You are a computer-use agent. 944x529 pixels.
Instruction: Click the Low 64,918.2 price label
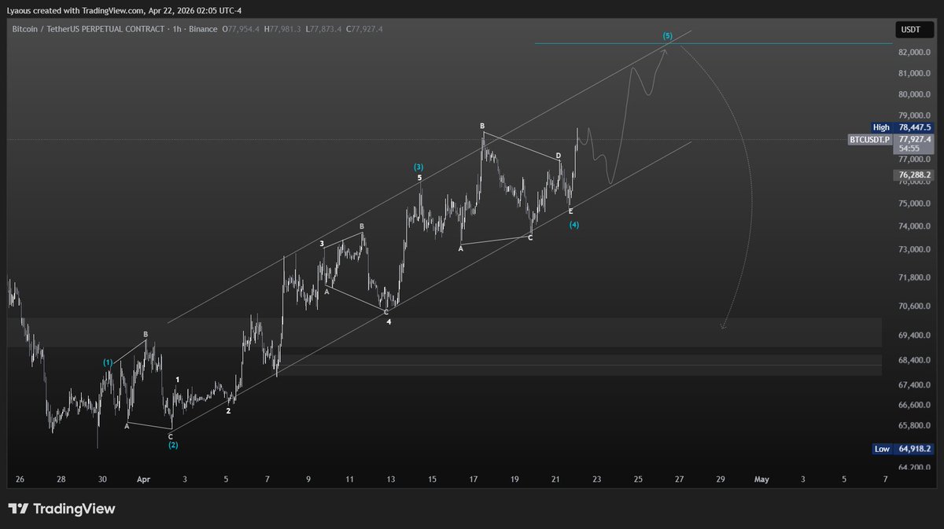(x=902, y=449)
